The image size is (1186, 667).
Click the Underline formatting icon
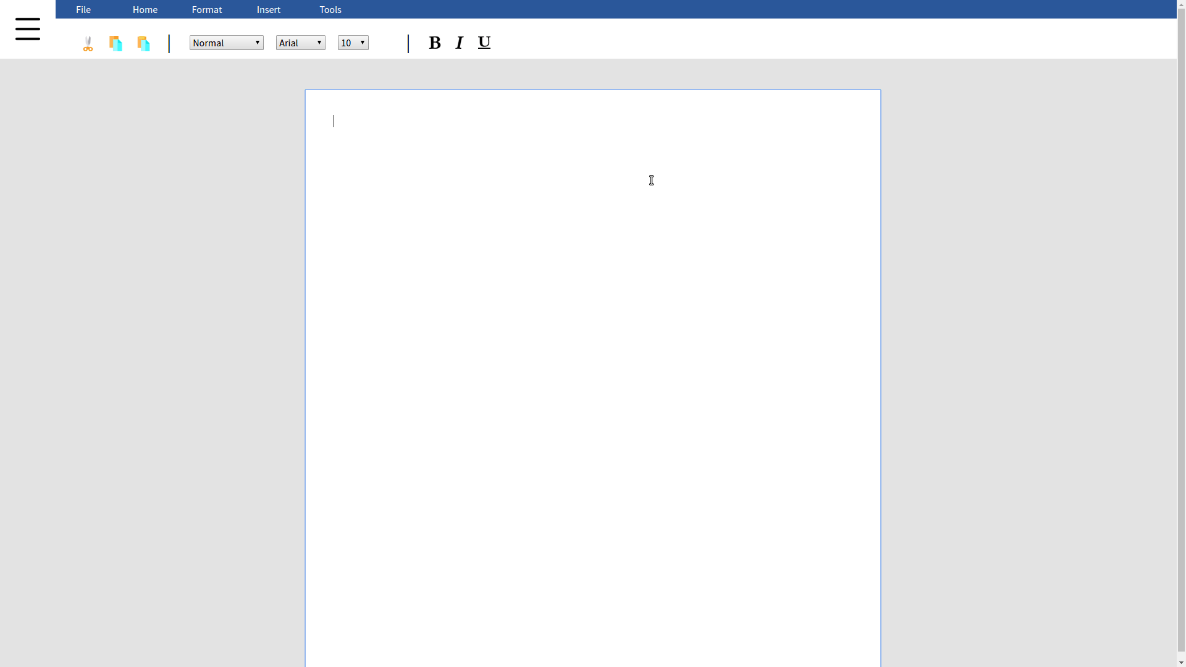pos(484,43)
